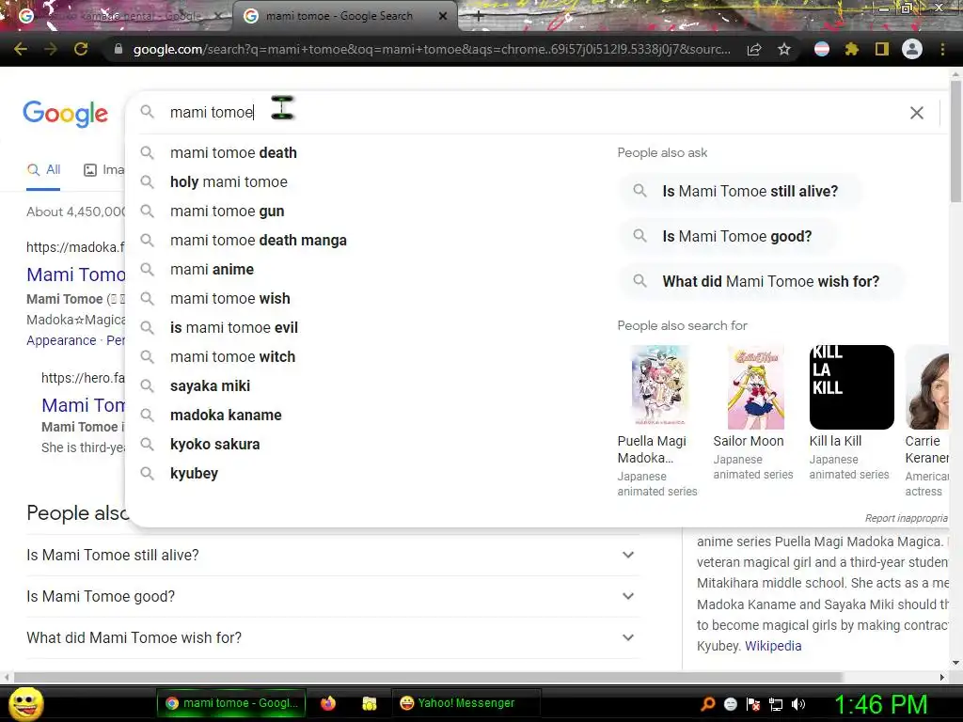Open the Wikipedia link in knowledge panel
Screen dimensions: 963x722
[x=773, y=646]
